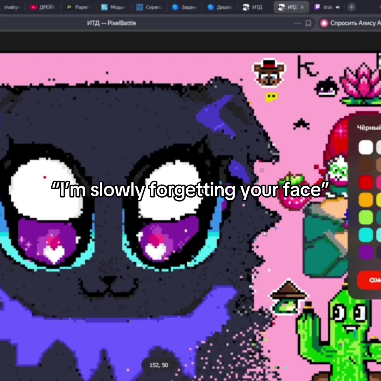The width and height of the screenshot is (381, 381).
Task: Mute audio icon on Twitch tab
Action: pyautogui.click(x=338, y=7)
